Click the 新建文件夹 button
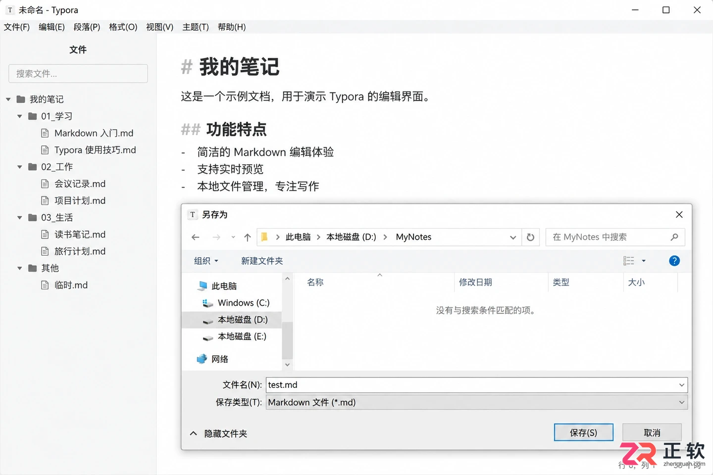The height and width of the screenshot is (475, 713). click(262, 261)
